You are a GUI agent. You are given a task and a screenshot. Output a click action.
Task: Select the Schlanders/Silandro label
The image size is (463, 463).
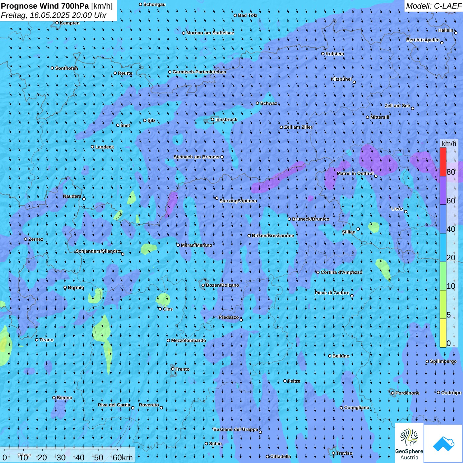click(98, 251)
